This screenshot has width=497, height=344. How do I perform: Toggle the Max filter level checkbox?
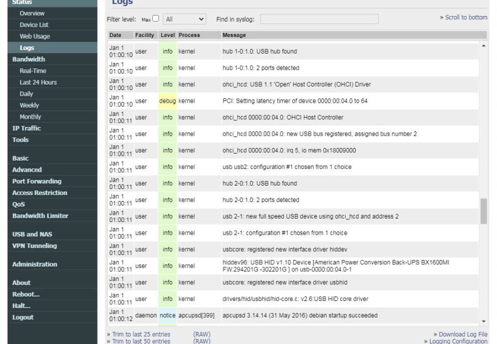click(x=155, y=18)
